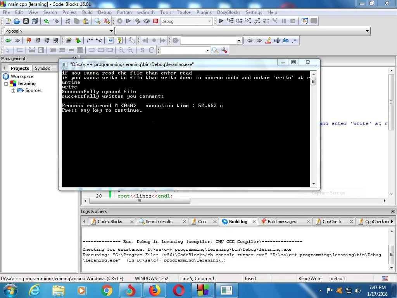Open the ThreadSearch combo box dropdown

[x=208, y=50]
